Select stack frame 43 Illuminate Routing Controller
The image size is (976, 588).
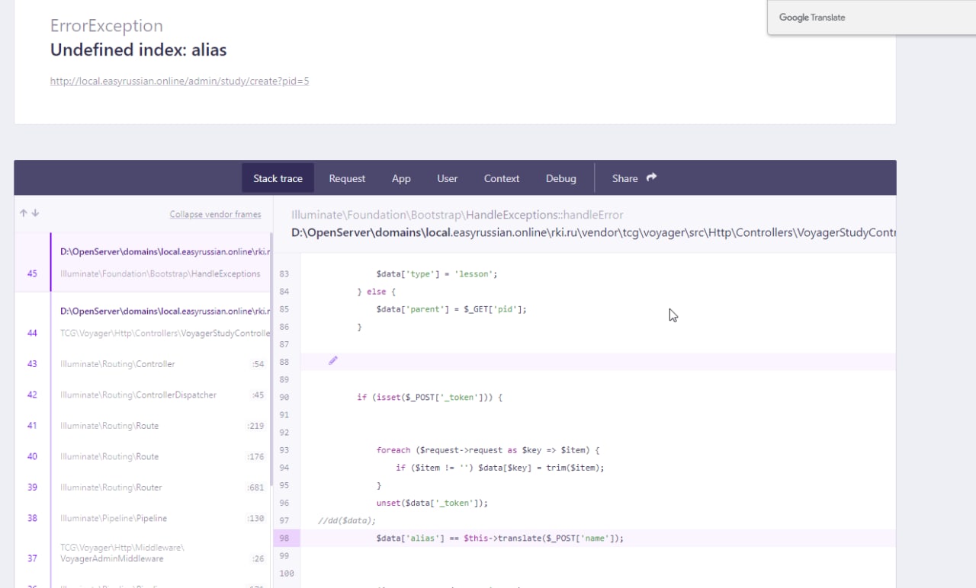tap(143, 364)
